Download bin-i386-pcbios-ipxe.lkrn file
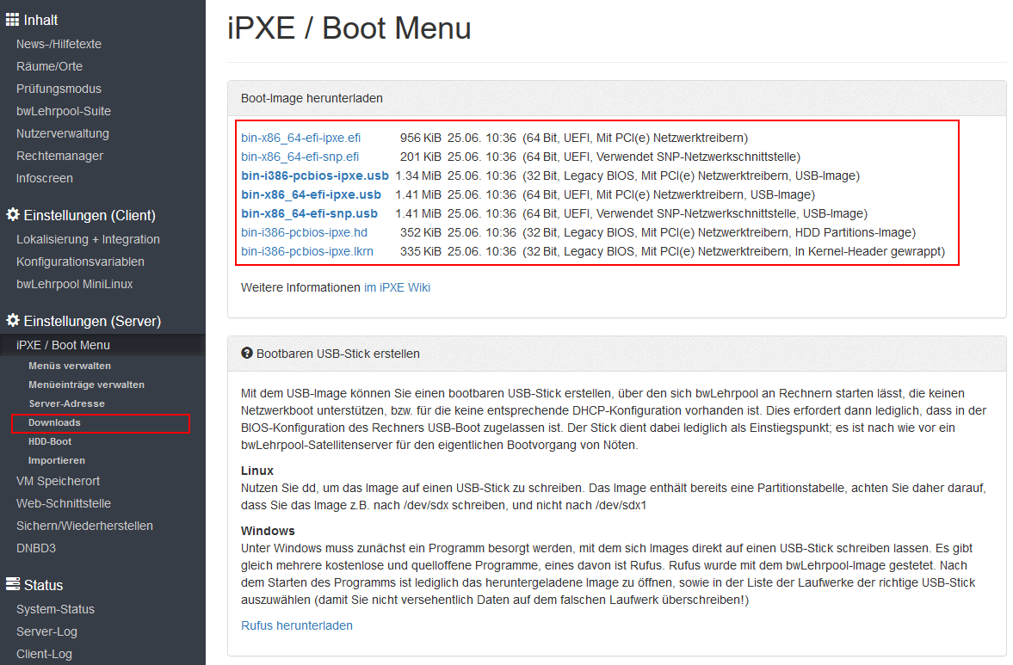 306,251
